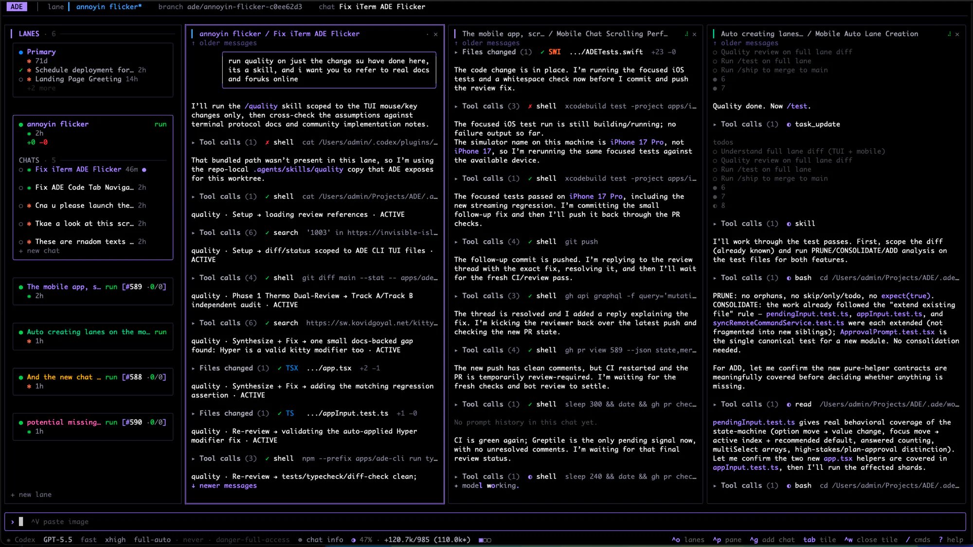Click the task_update running icon

[x=789, y=124]
